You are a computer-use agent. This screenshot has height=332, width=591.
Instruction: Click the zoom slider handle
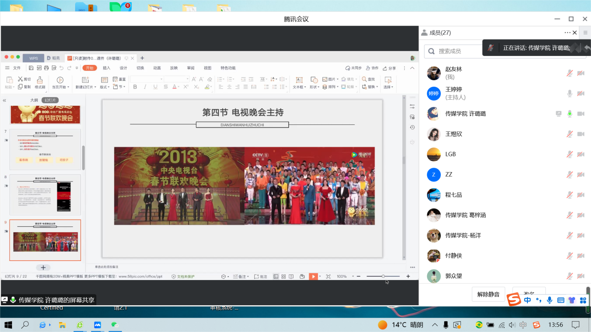[x=383, y=276]
